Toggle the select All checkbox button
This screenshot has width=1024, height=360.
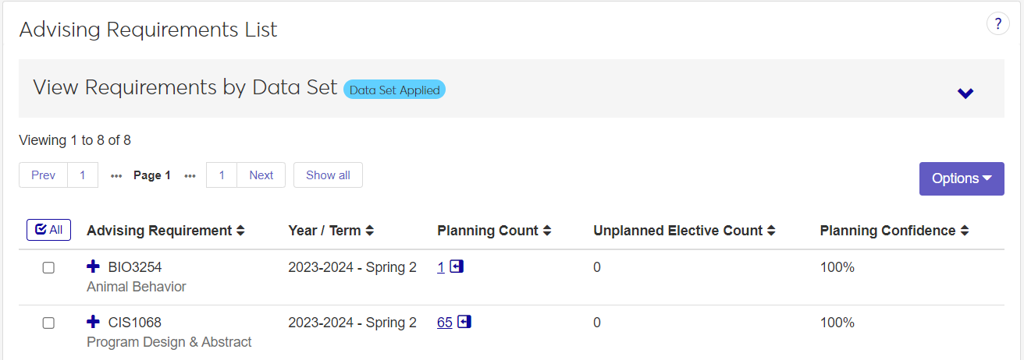[48, 230]
